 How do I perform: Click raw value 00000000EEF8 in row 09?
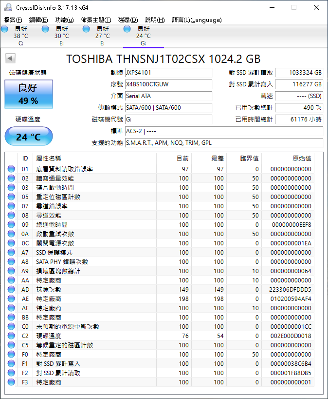pos(292,225)
